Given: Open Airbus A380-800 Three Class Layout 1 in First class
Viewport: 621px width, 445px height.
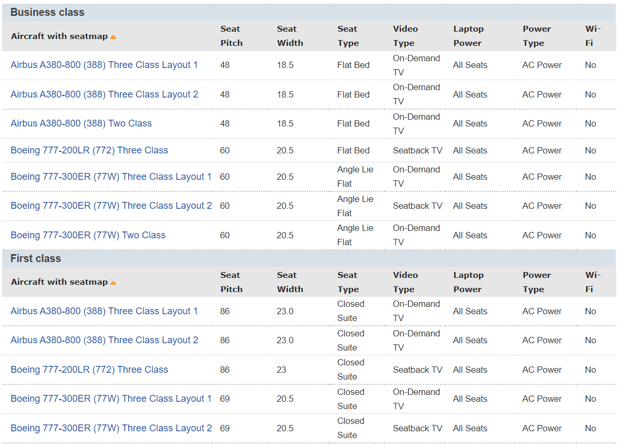Looking at the screenshot, I should click(x=104, y=311).
